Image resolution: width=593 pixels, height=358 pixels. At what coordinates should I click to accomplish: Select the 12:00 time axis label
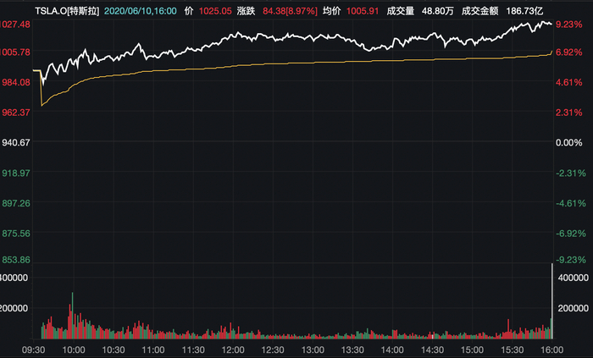[x=233, y=350]
